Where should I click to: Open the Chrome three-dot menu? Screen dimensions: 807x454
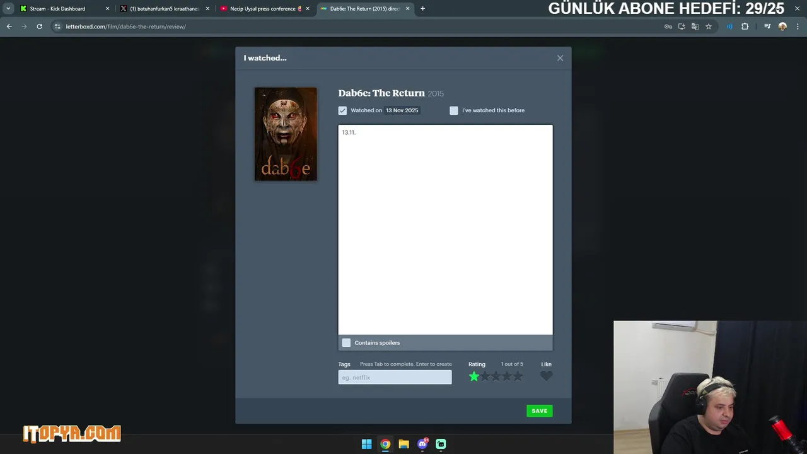[798, 26]
